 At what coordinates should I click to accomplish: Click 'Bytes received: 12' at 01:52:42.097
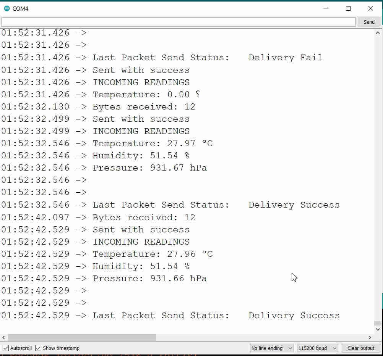[x=144, y=217]
